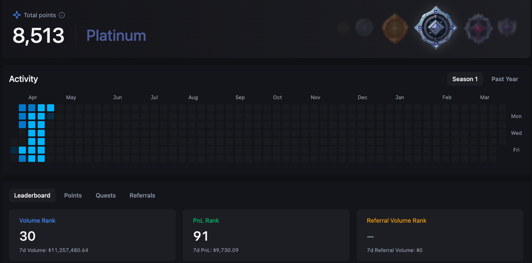Switch activity view to Season 1
The height and width of the screenshot is (263, 532).
pos(465,79)
